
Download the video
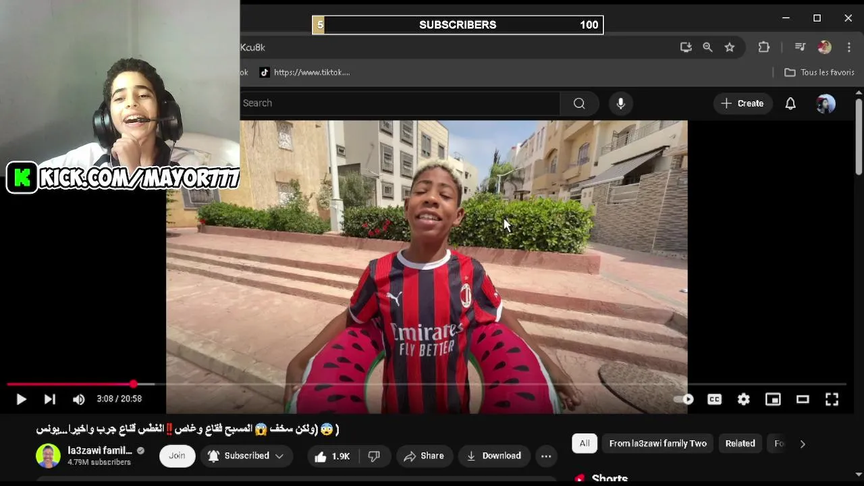tap(494, 456)
